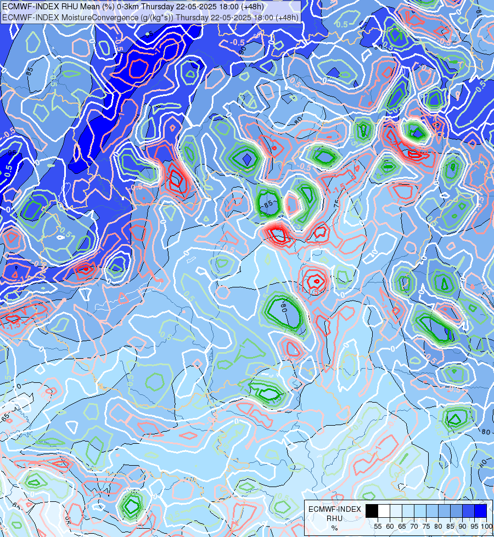Select the darkest 95–100% legend swatch
Screen dimensions: 494x537
[481, 511]
